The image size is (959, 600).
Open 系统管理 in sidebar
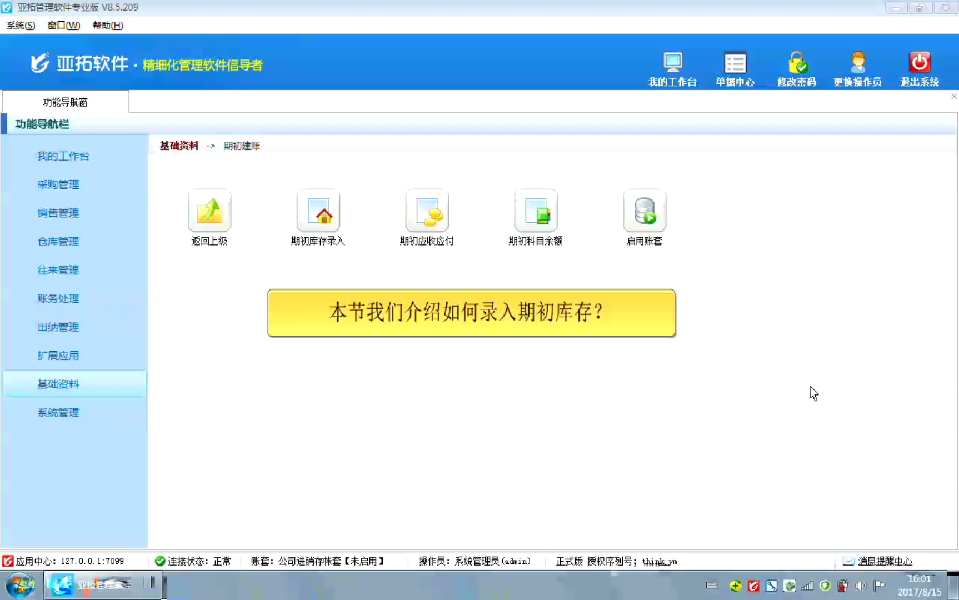[x=58, y=413]
